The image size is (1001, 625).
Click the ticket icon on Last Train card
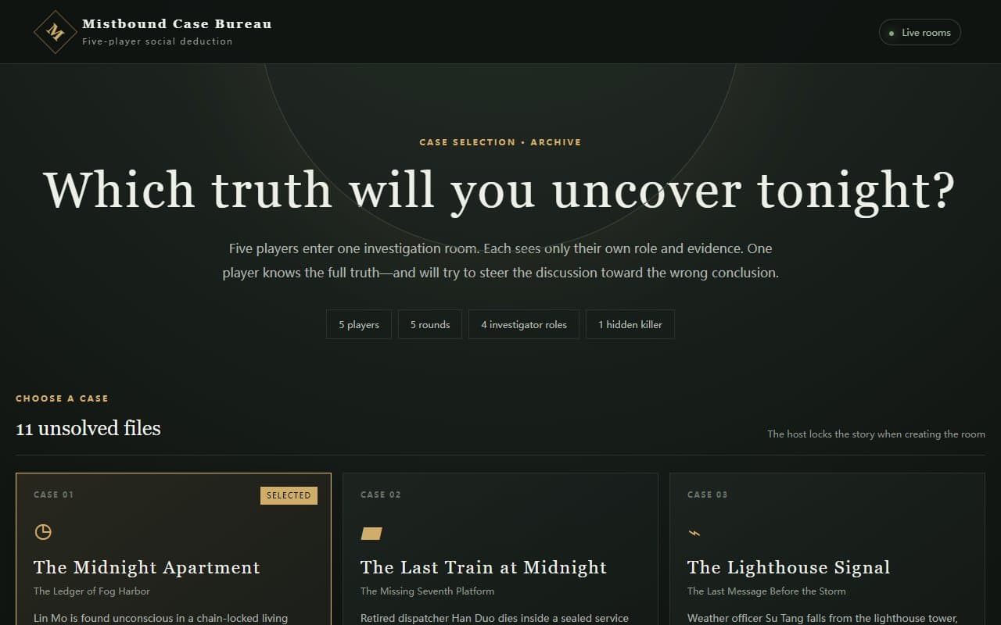[371, 534]
